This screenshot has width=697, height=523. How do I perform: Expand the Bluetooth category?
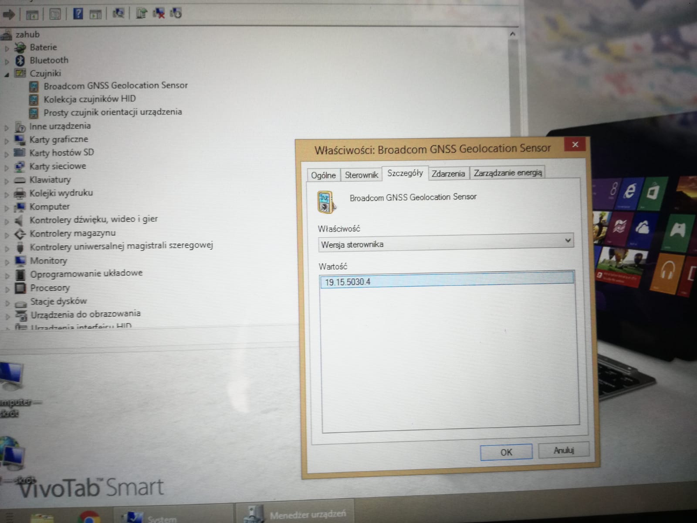(7, 61)
